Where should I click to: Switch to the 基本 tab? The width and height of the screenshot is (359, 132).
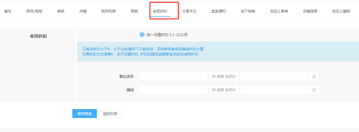coord(8,11)
